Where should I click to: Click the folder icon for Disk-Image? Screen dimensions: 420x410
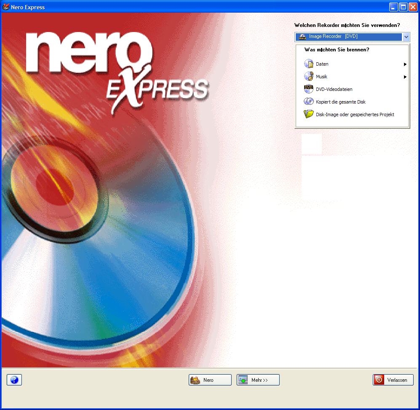tap(308, 114)
